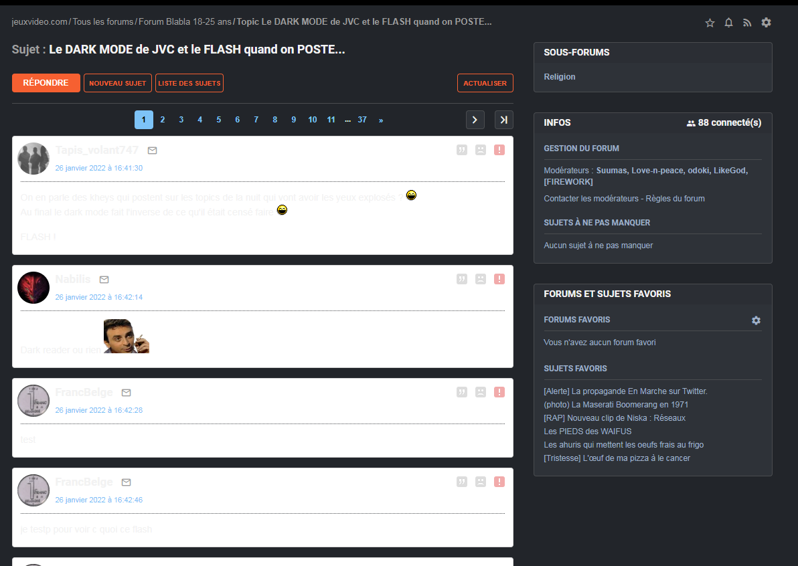Open moderator [FIREWORK] profile
Screen dimensions: 798x566
coord(568,181)
